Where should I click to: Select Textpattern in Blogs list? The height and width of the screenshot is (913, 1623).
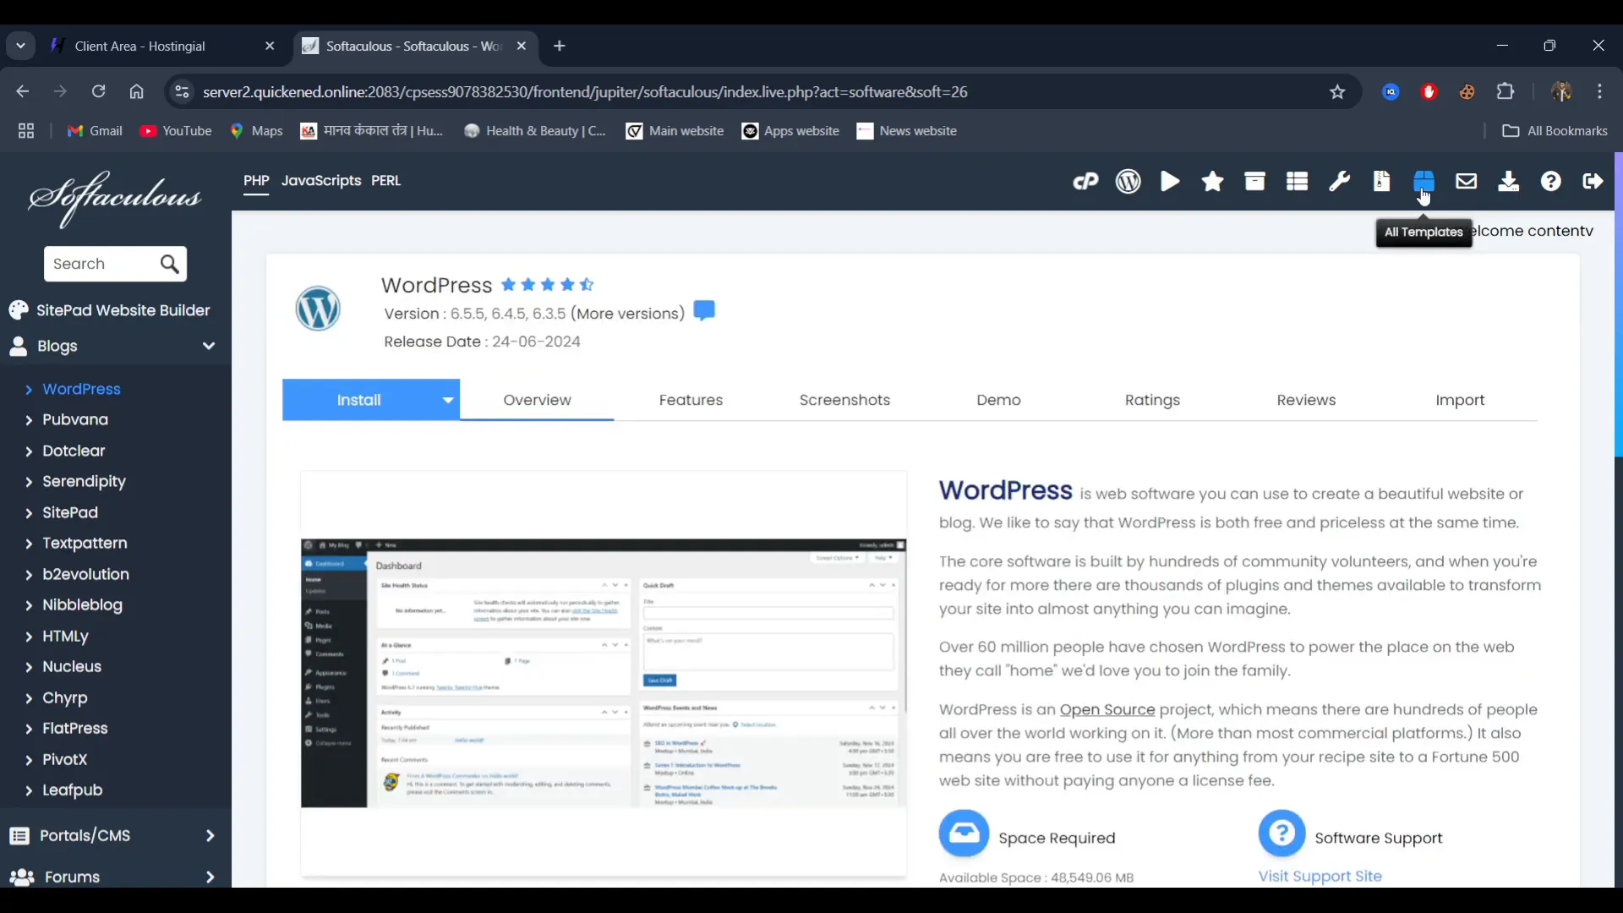(85, 543)
